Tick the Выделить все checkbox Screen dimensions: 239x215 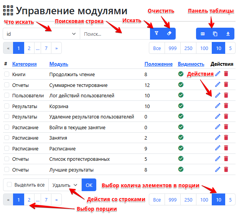pyautogui.click(x=10, y=185)
